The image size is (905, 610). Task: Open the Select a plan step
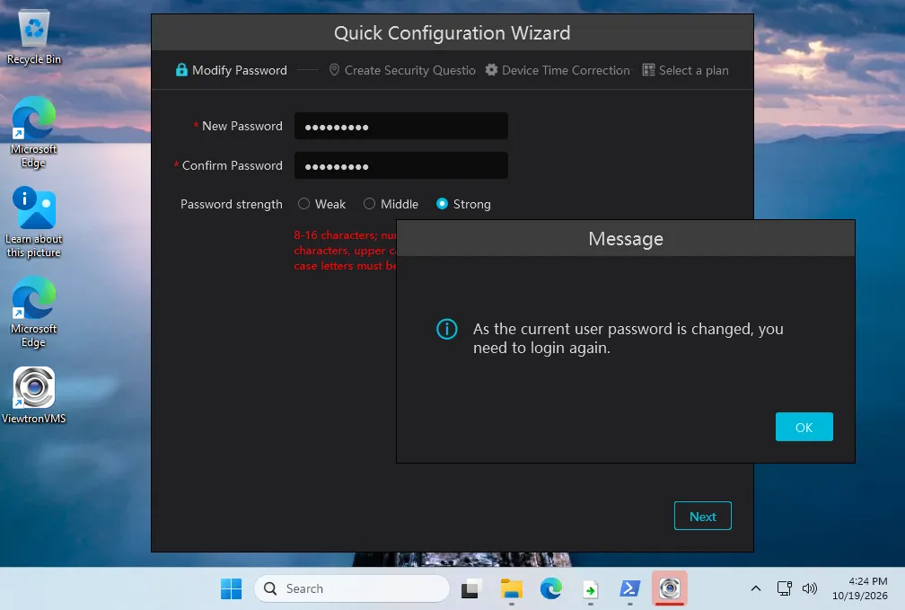pos(686,70)
